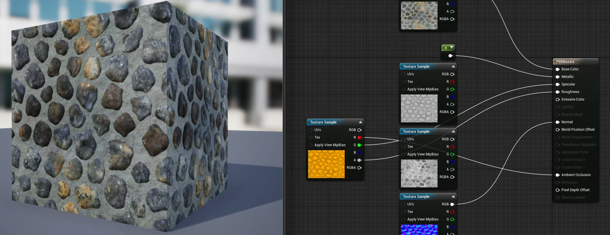
Task: Click the Normal input pin on PBRBasics
Action: pyautogui.click(x=558, y=122)
